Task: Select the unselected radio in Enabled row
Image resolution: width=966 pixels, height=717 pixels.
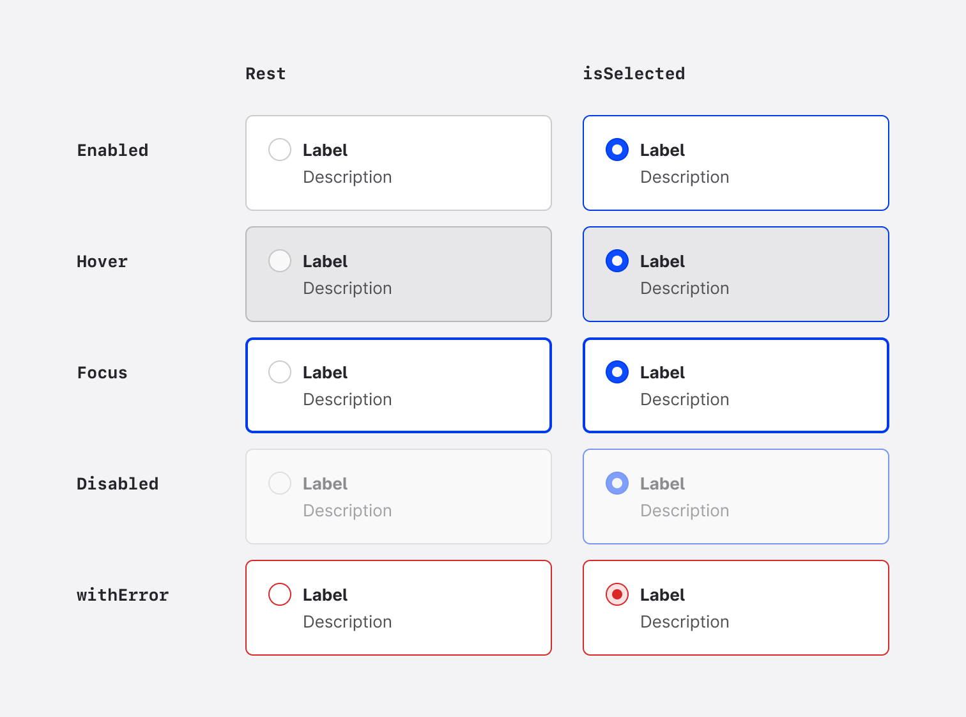Action: (280, 150)
